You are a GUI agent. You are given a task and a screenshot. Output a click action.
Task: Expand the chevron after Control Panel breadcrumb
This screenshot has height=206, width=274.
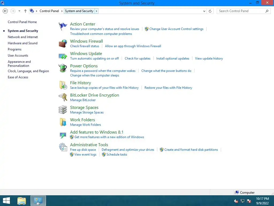click(x=62, y=11)
